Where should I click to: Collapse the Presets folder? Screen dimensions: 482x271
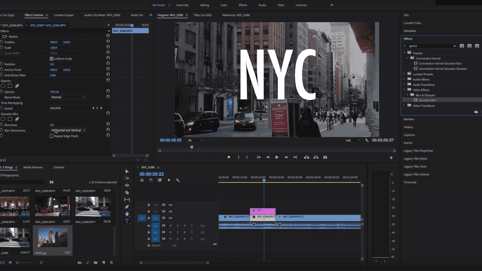click(405, 53)
